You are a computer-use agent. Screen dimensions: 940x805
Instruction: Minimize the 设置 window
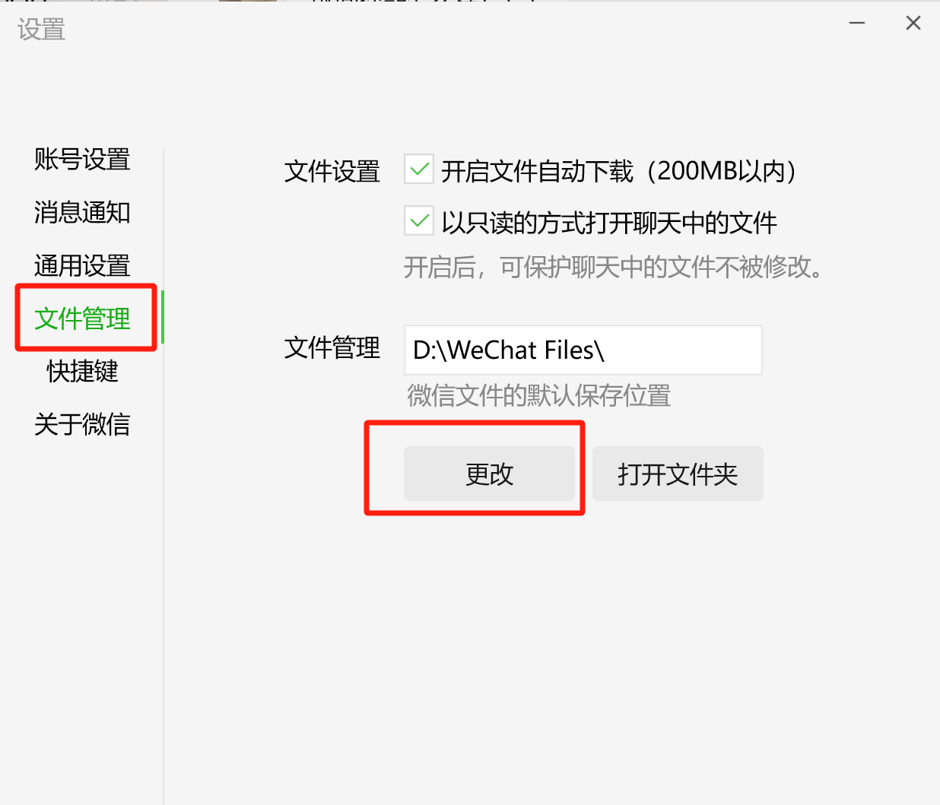[857, 24]
